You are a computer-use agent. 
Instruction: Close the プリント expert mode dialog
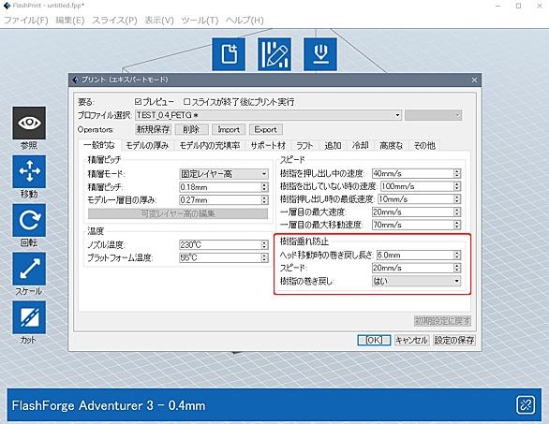474,80
